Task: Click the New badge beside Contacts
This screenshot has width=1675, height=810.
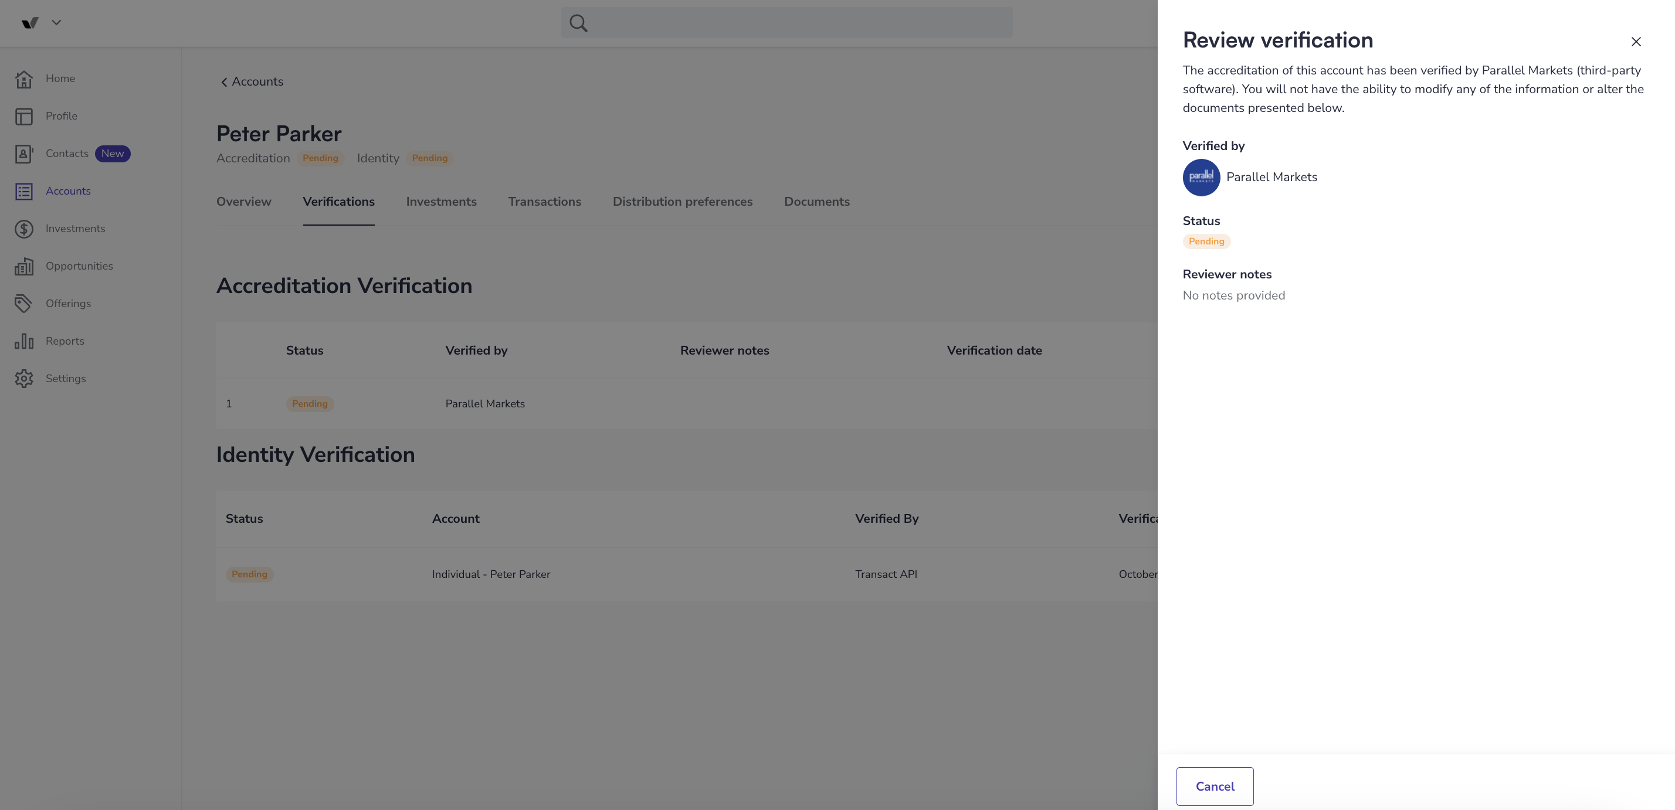Action: click(113, 154)
